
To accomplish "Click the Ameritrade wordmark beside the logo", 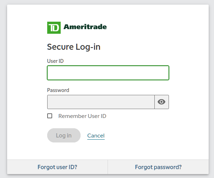I will click(x=85, y=27).
